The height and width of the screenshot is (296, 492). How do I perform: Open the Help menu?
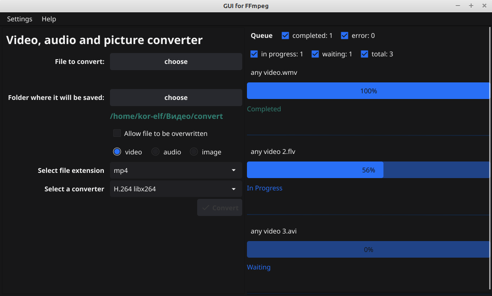[x=49, y=19]
